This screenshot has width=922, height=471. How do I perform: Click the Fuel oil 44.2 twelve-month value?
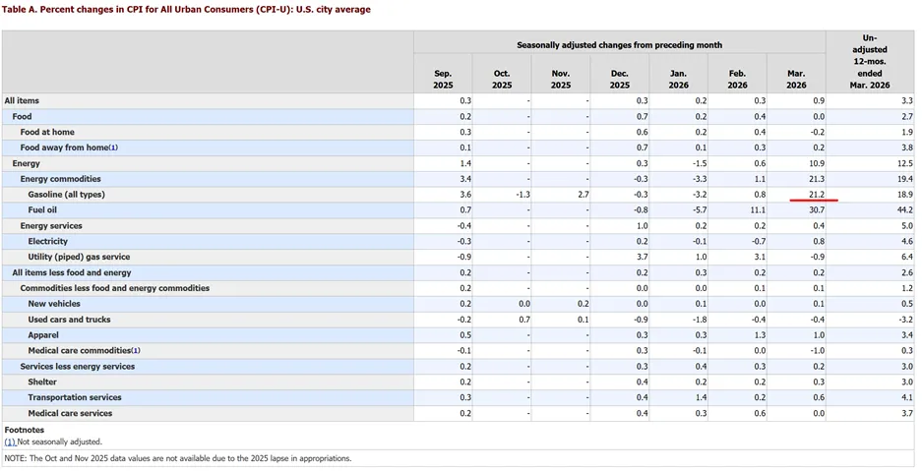click(904, 210)
